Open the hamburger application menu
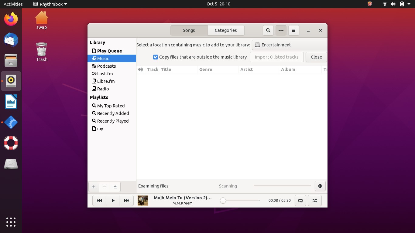This screenshot has width=415, height=233. (x=293, y=30)
